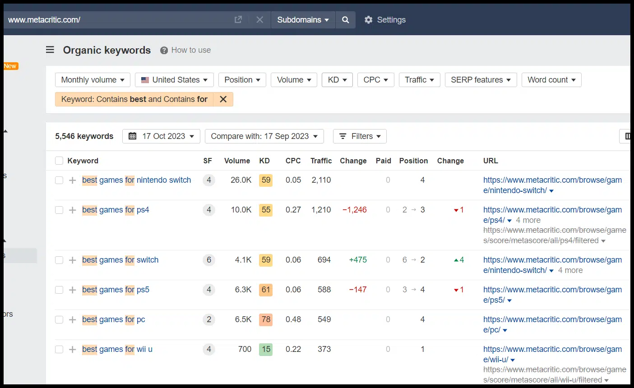Click the How to use help icon

point(164,51)
